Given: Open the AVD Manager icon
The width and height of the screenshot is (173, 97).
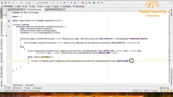Looking at the screenshot, I should pos(86,3).
